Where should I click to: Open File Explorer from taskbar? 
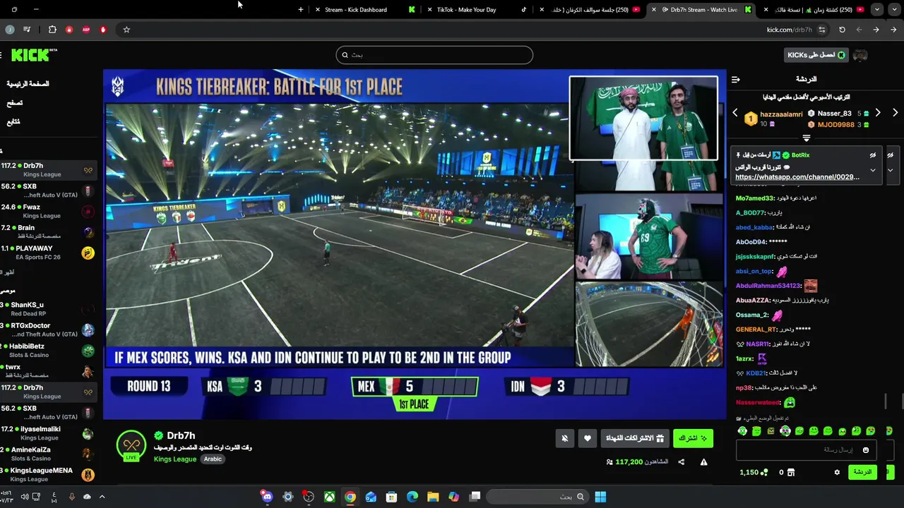(433, 497)
